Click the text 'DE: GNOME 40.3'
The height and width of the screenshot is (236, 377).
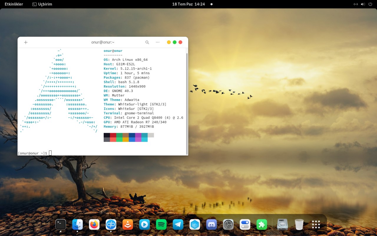click(x=118, y=91)
